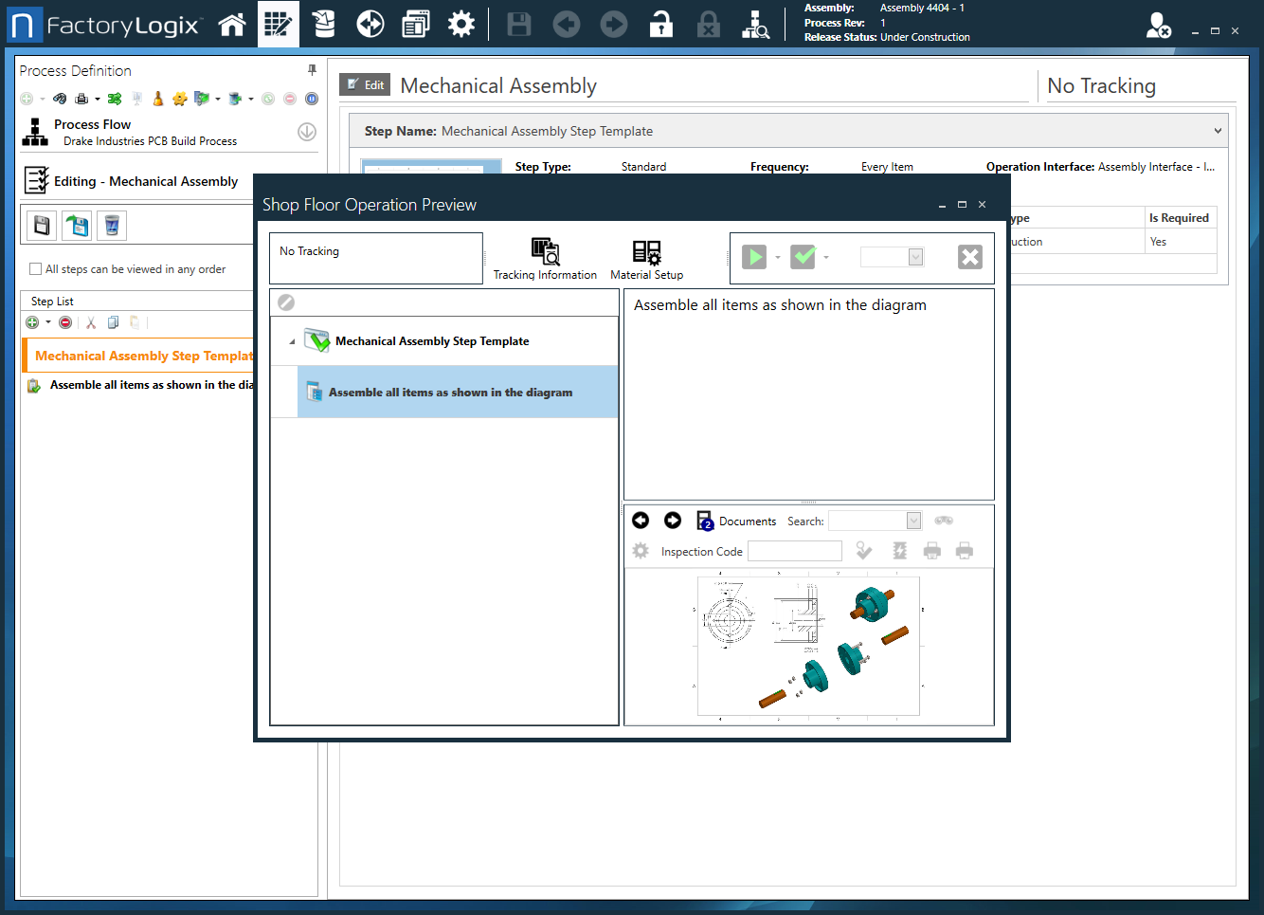1264x915 pixels.
Task: Open Tracking Information in preview window
Action: point(545,259)
